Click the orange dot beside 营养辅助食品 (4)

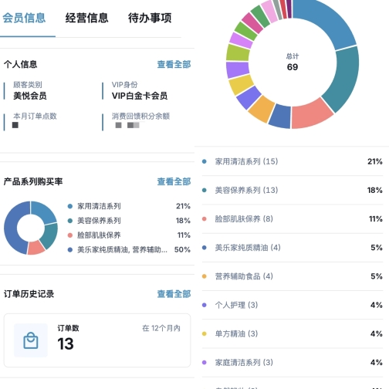pos(205,276)
